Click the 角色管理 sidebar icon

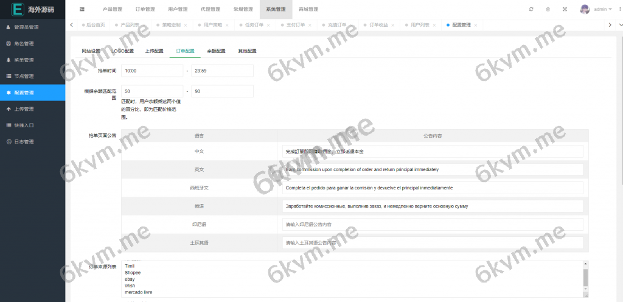[9, 44]
